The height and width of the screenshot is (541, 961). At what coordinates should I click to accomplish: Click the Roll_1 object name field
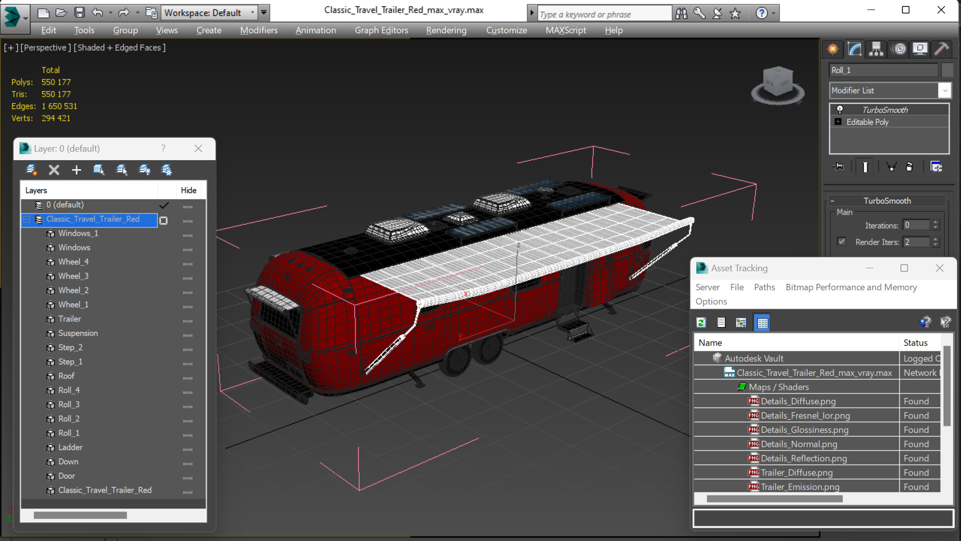pyautogui.click(x=883, y=70)
